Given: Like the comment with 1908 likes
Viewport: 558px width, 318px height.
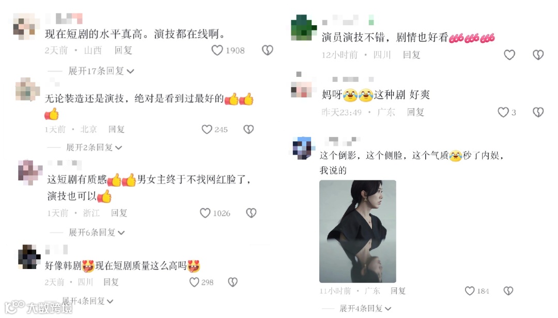Looking at the screenshot, I should point(217,51).
